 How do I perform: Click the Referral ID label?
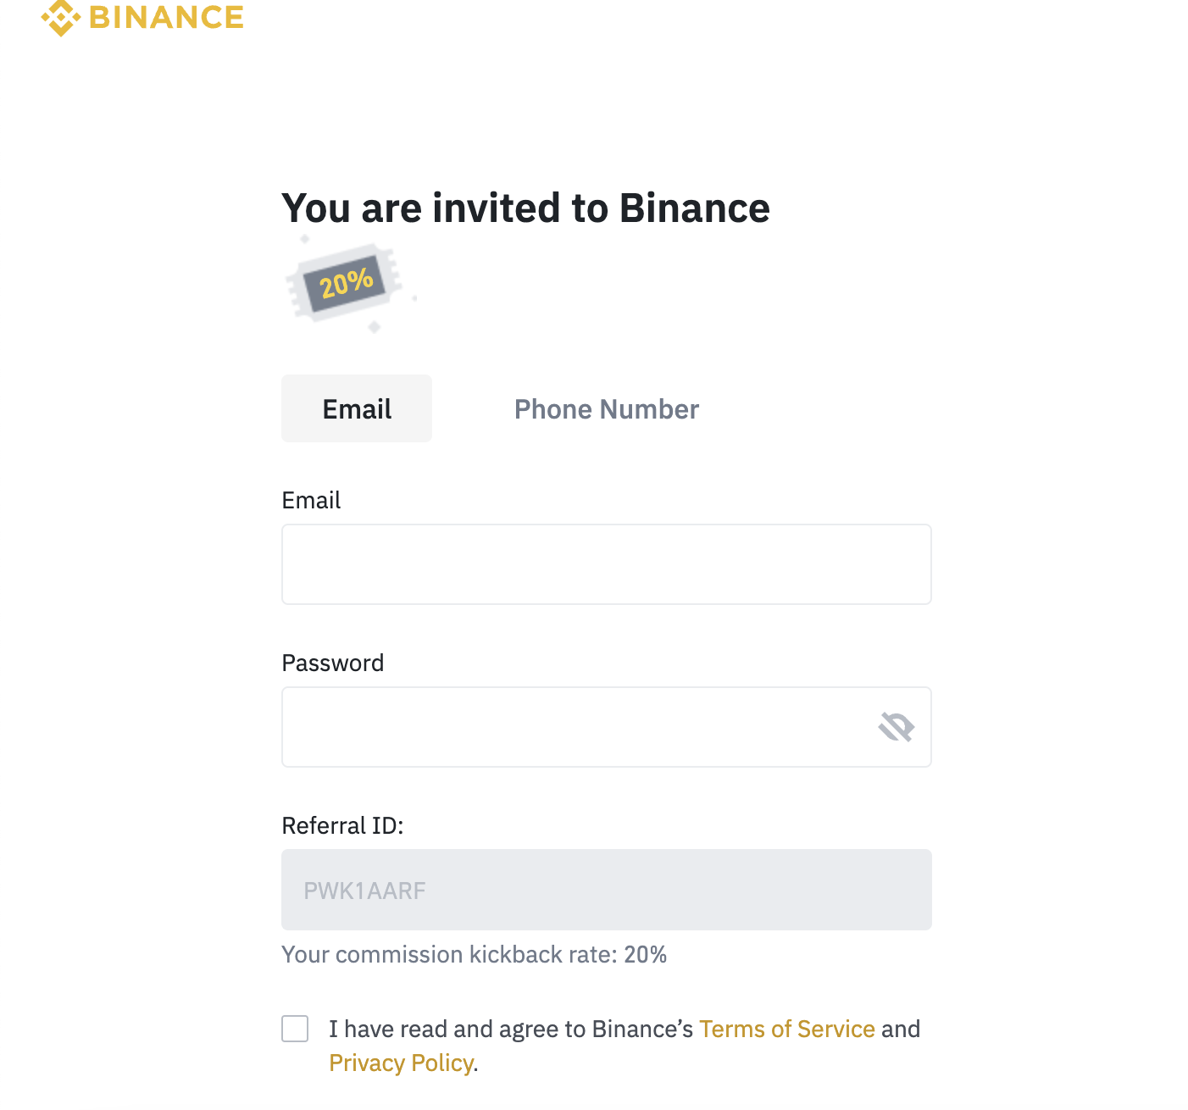342,825
